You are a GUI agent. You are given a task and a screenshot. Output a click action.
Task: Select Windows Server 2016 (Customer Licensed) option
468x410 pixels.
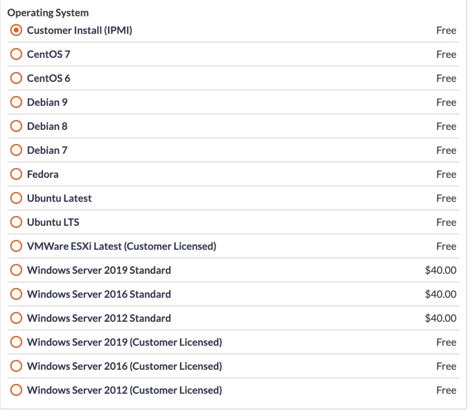pyautogui.click(x=16, y=366)
